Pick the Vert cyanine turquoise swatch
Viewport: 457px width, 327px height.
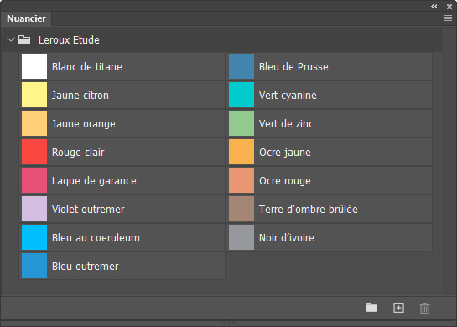click(x=241, y=95)
